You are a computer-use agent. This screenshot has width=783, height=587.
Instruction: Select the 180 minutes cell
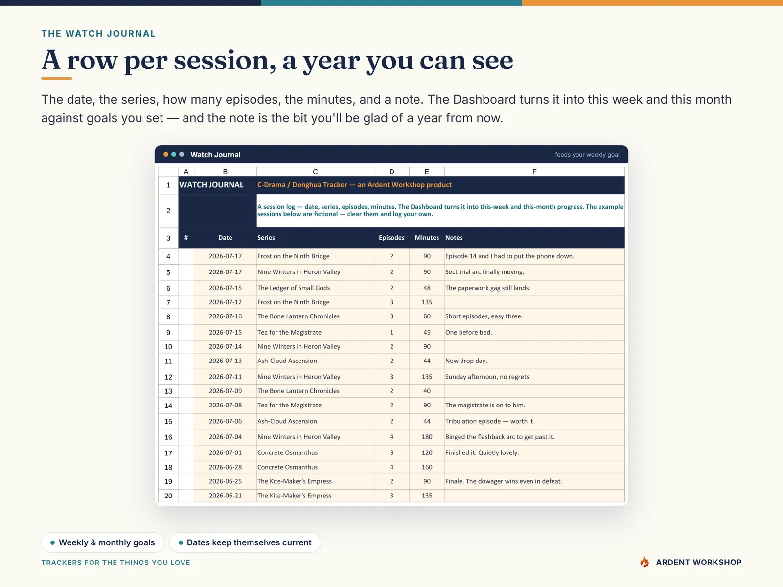pyautogui.click(x=427, y=437)
